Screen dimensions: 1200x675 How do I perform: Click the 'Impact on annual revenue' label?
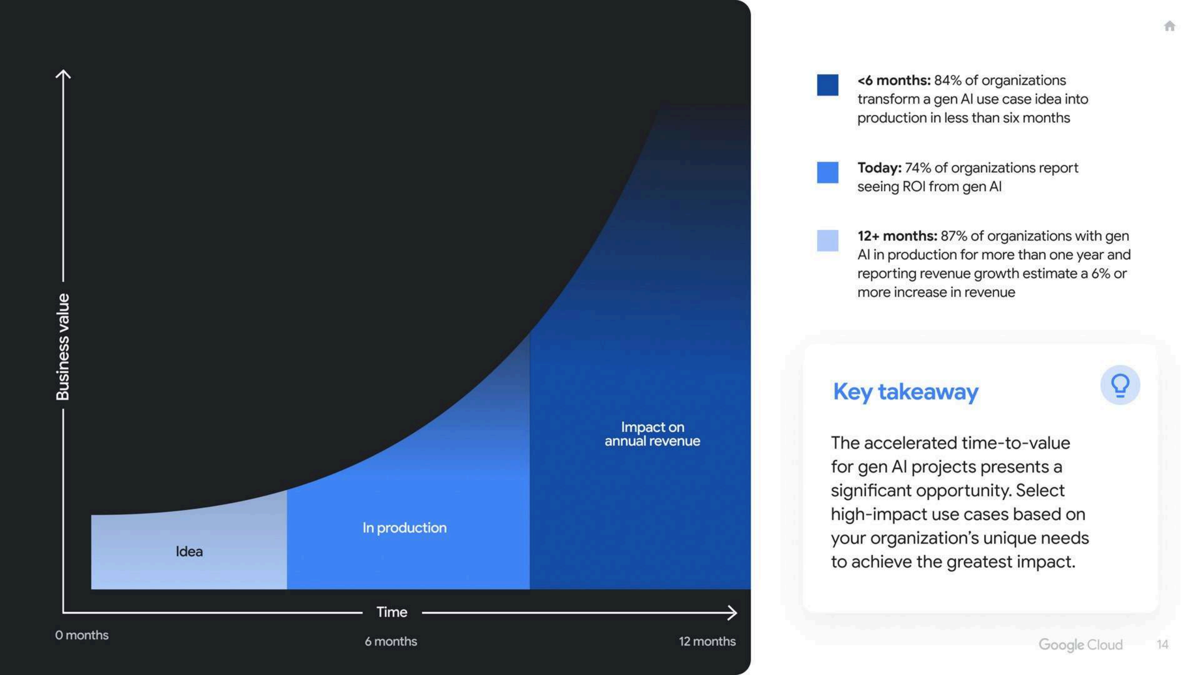pyautogui.click(x=652, y=434)
